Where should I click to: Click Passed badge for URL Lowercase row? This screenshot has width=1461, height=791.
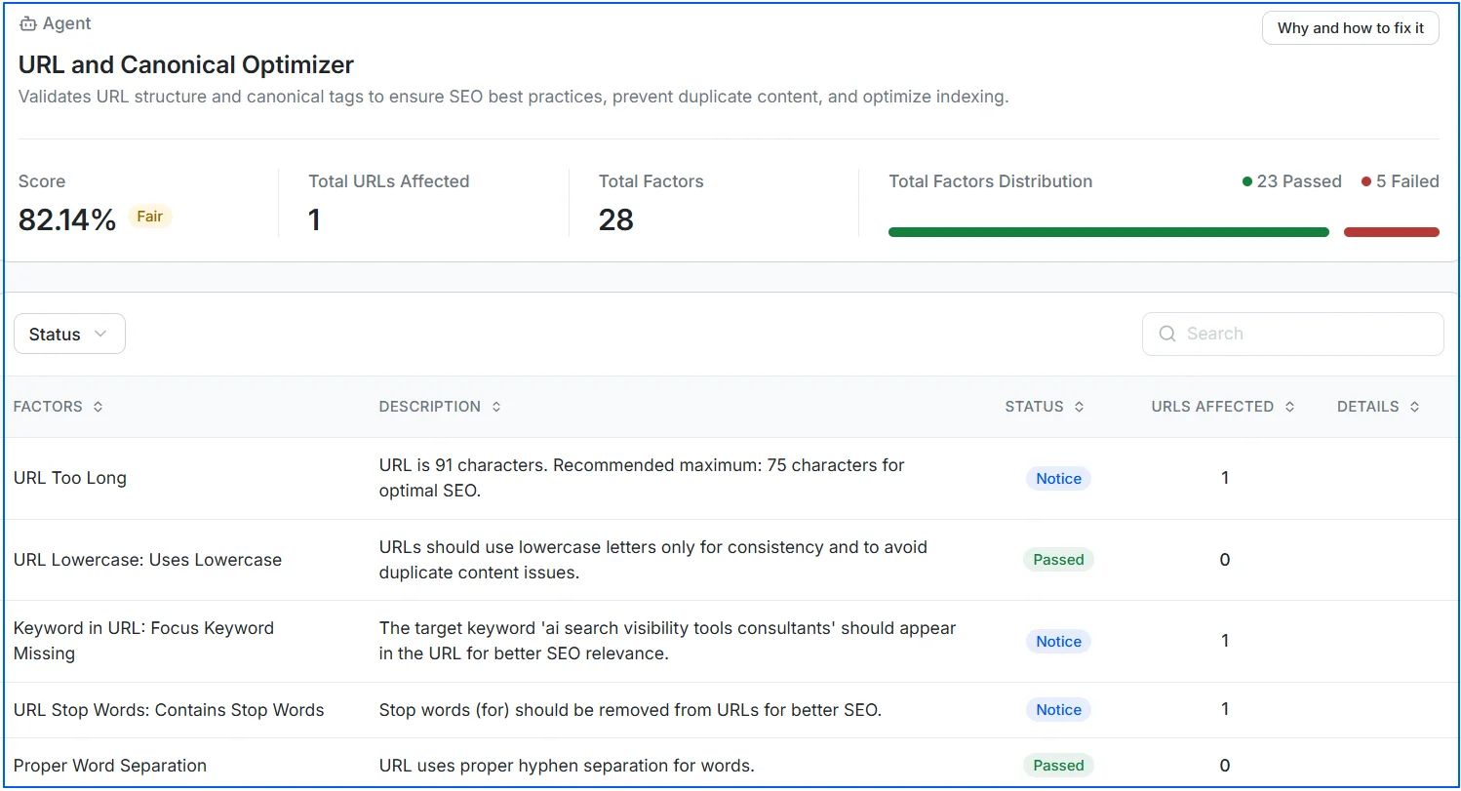[x=1058, y=560]
